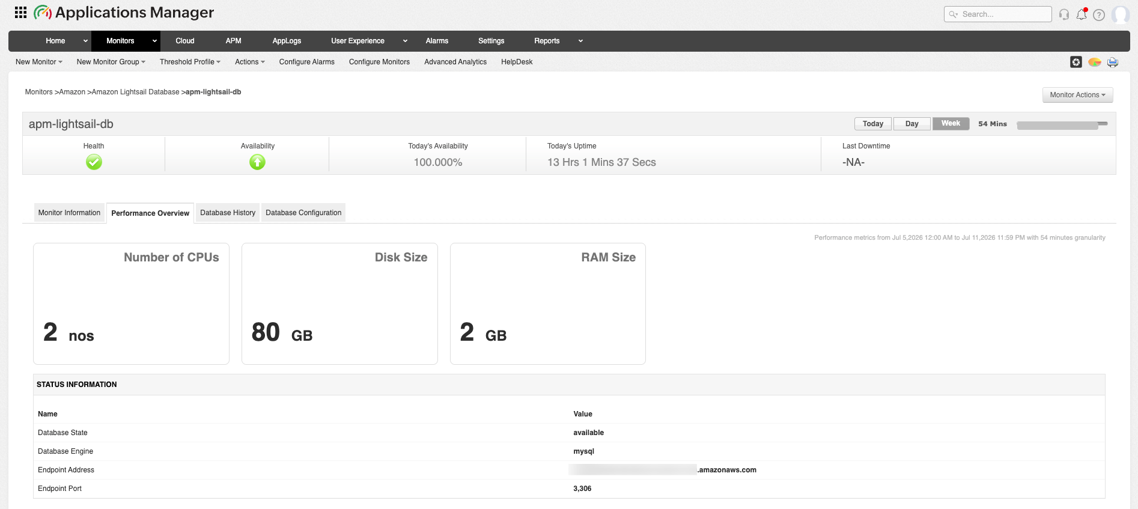
Task: Open the pie chart report icon
Action: [x=1095, y=62]
